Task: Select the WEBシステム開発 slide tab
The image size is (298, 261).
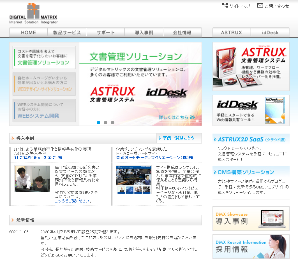Action: 44,110
